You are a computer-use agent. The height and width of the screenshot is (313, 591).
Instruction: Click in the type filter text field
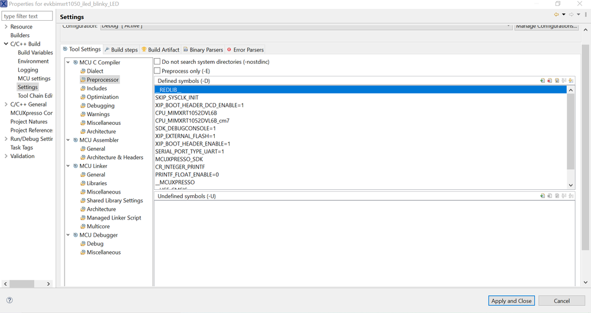27,16
